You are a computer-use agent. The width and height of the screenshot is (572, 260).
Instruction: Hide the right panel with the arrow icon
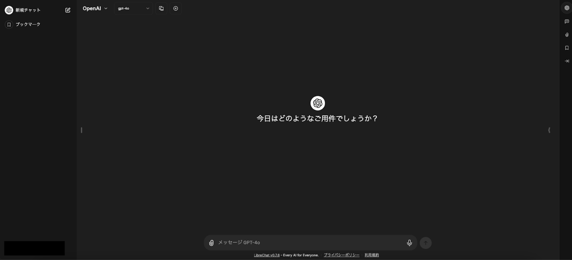point(566,61)
